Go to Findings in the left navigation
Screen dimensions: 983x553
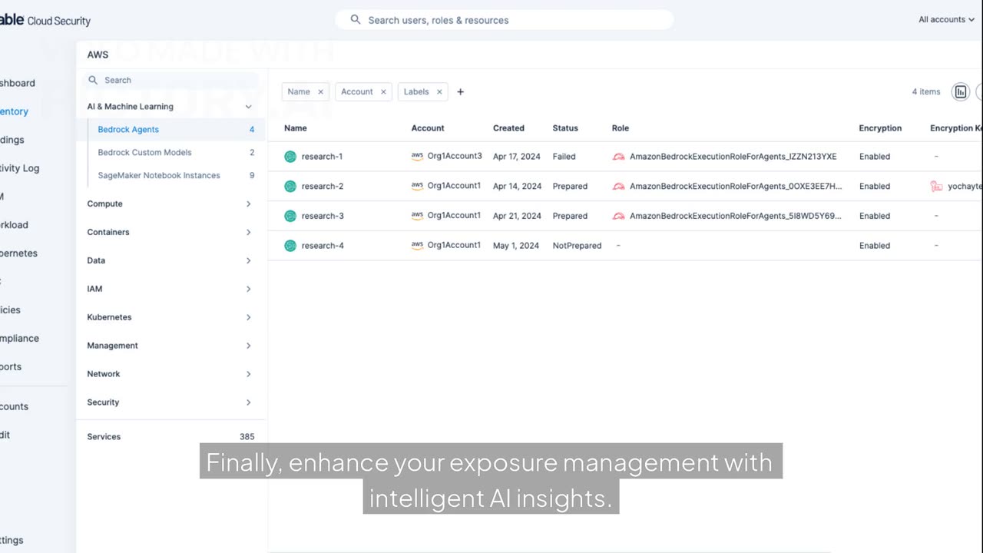(x=12, y=140)
